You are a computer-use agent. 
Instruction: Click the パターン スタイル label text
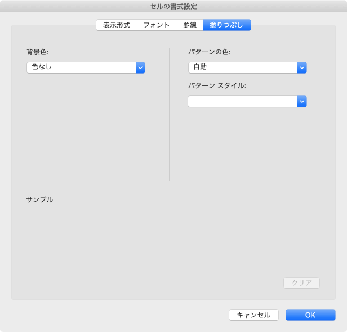pos(217,86)
